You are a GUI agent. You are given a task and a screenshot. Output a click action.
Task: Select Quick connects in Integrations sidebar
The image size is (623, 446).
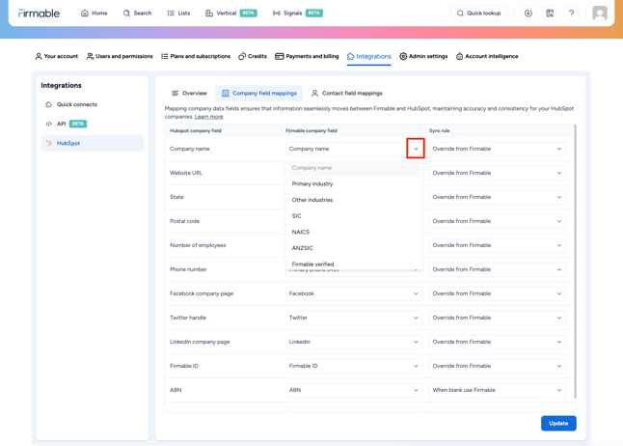93,104
